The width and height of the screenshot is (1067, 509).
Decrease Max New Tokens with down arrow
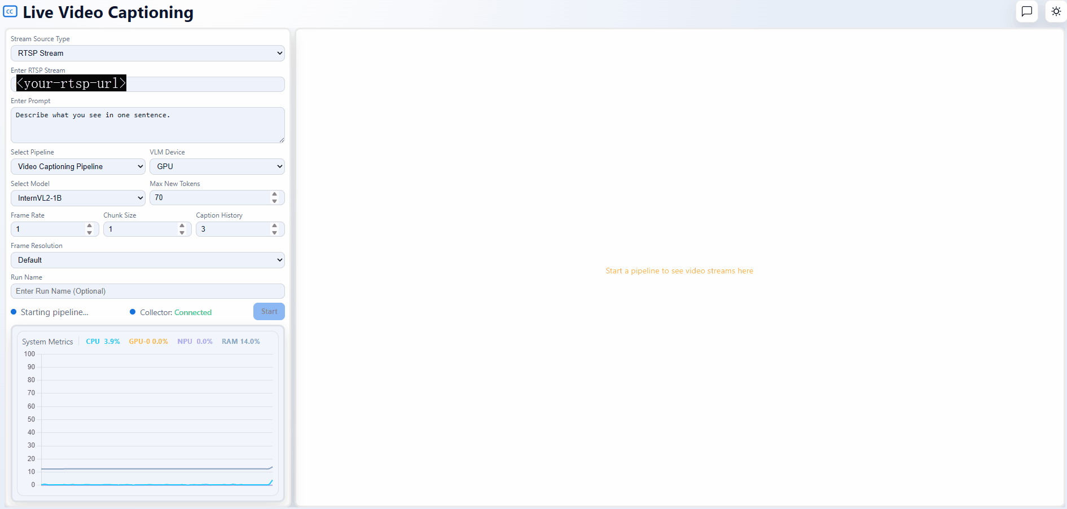[275, 201]
